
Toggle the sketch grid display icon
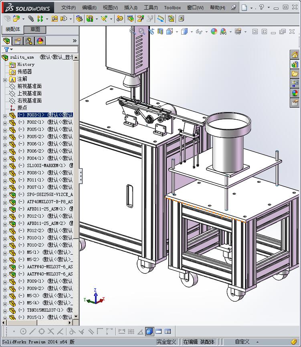[x=131, y=331]
